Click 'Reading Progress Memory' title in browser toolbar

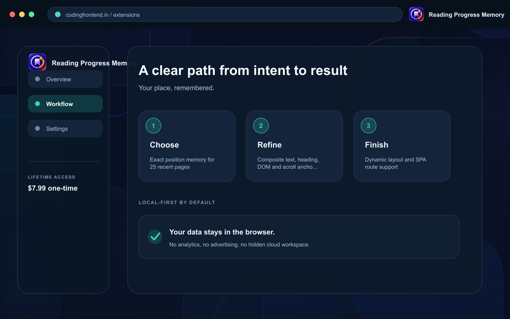pos(467,15)
